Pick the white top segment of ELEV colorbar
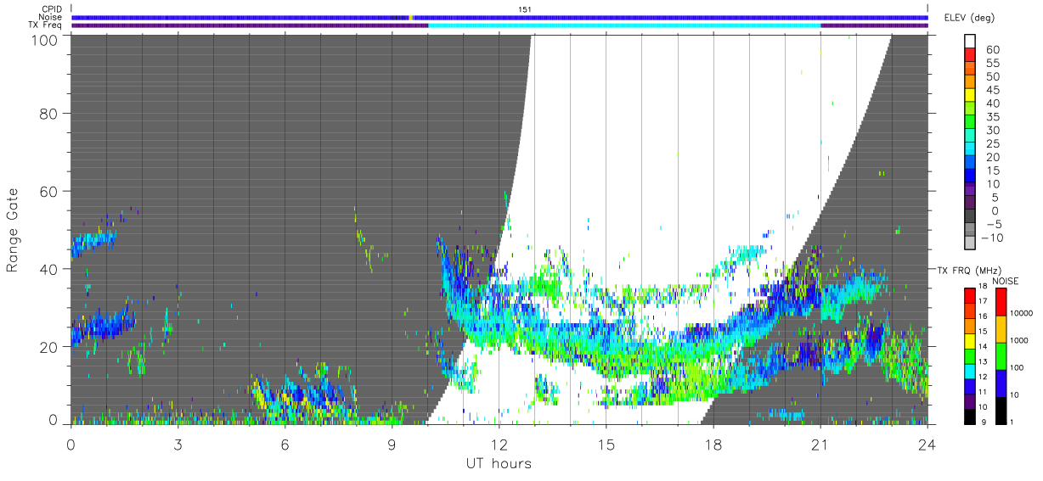1043x481 pixels. coord(972,42)
